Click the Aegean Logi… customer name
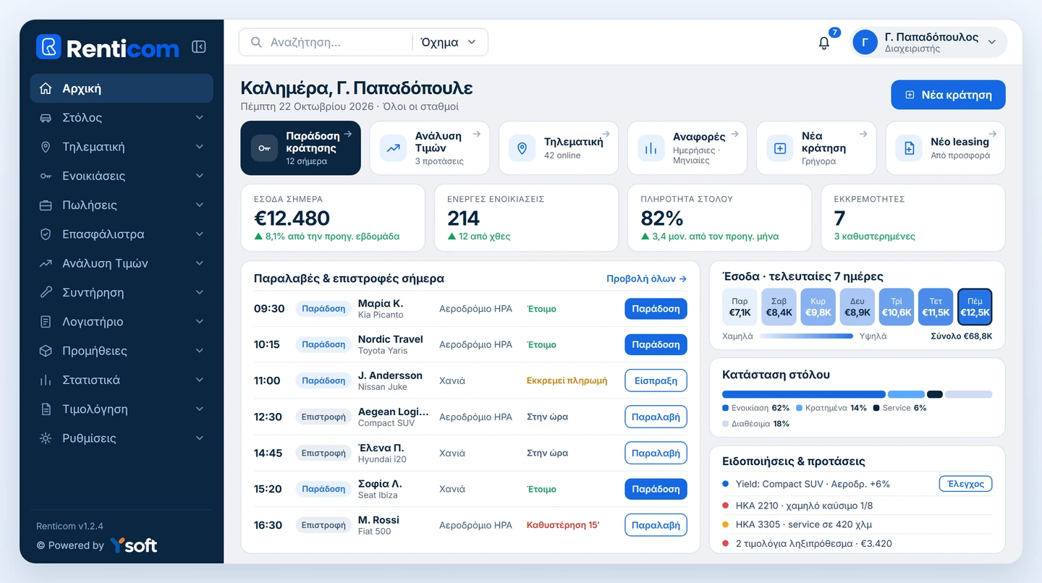The width and height of the screenshot is (1042, 583). click(393, 412)
